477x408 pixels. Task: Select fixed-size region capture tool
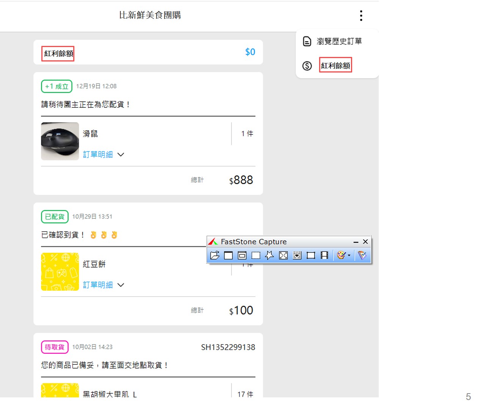click(311, 255)
